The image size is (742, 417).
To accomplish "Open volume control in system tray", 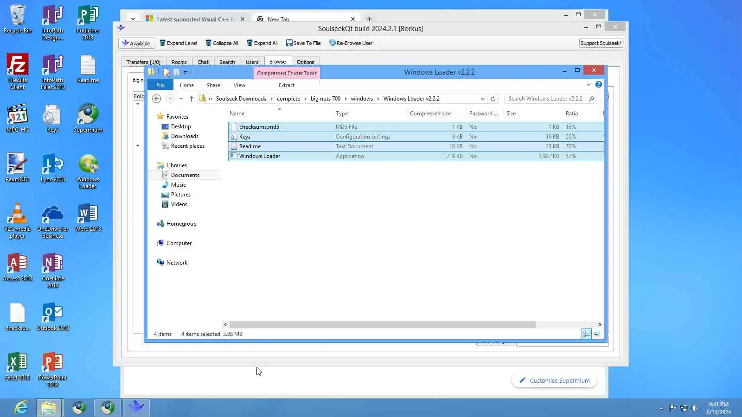I will point(695,408).
